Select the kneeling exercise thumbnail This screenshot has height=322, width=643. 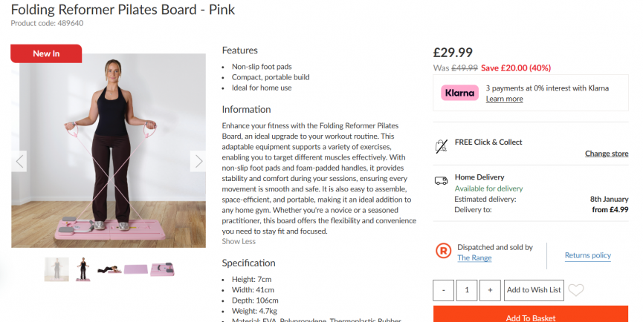[x=109, y=269]
